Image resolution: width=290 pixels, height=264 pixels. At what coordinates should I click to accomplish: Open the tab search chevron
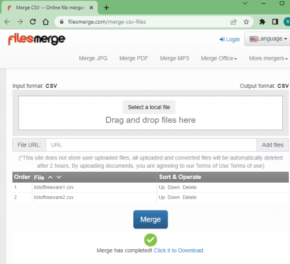point(245,3)
